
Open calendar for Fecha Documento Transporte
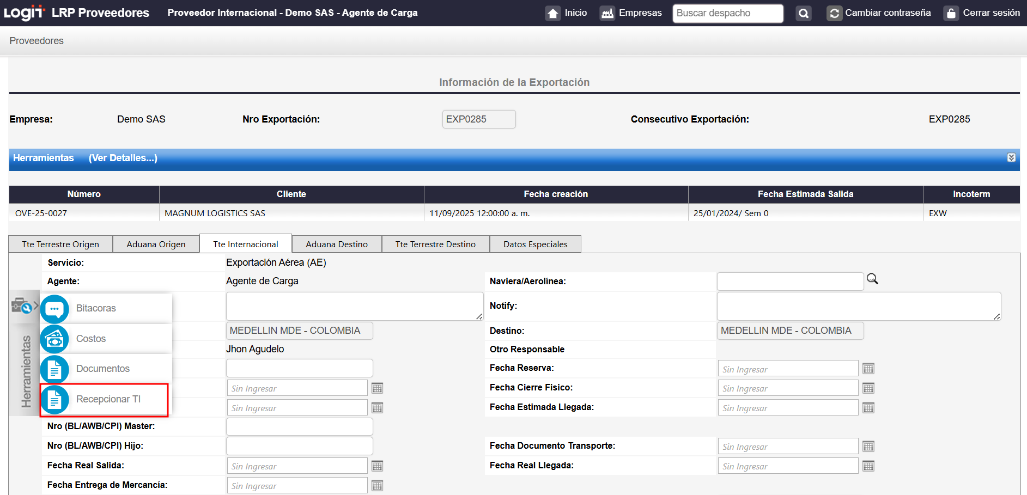pyautogui.click(x=868, y=447)
